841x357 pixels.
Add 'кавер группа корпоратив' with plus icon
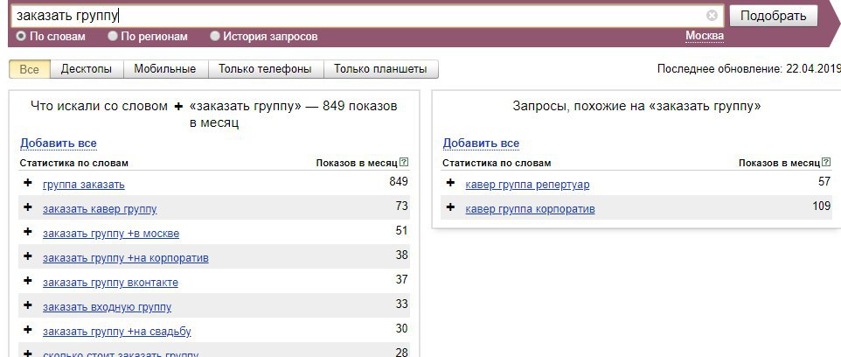450,207
